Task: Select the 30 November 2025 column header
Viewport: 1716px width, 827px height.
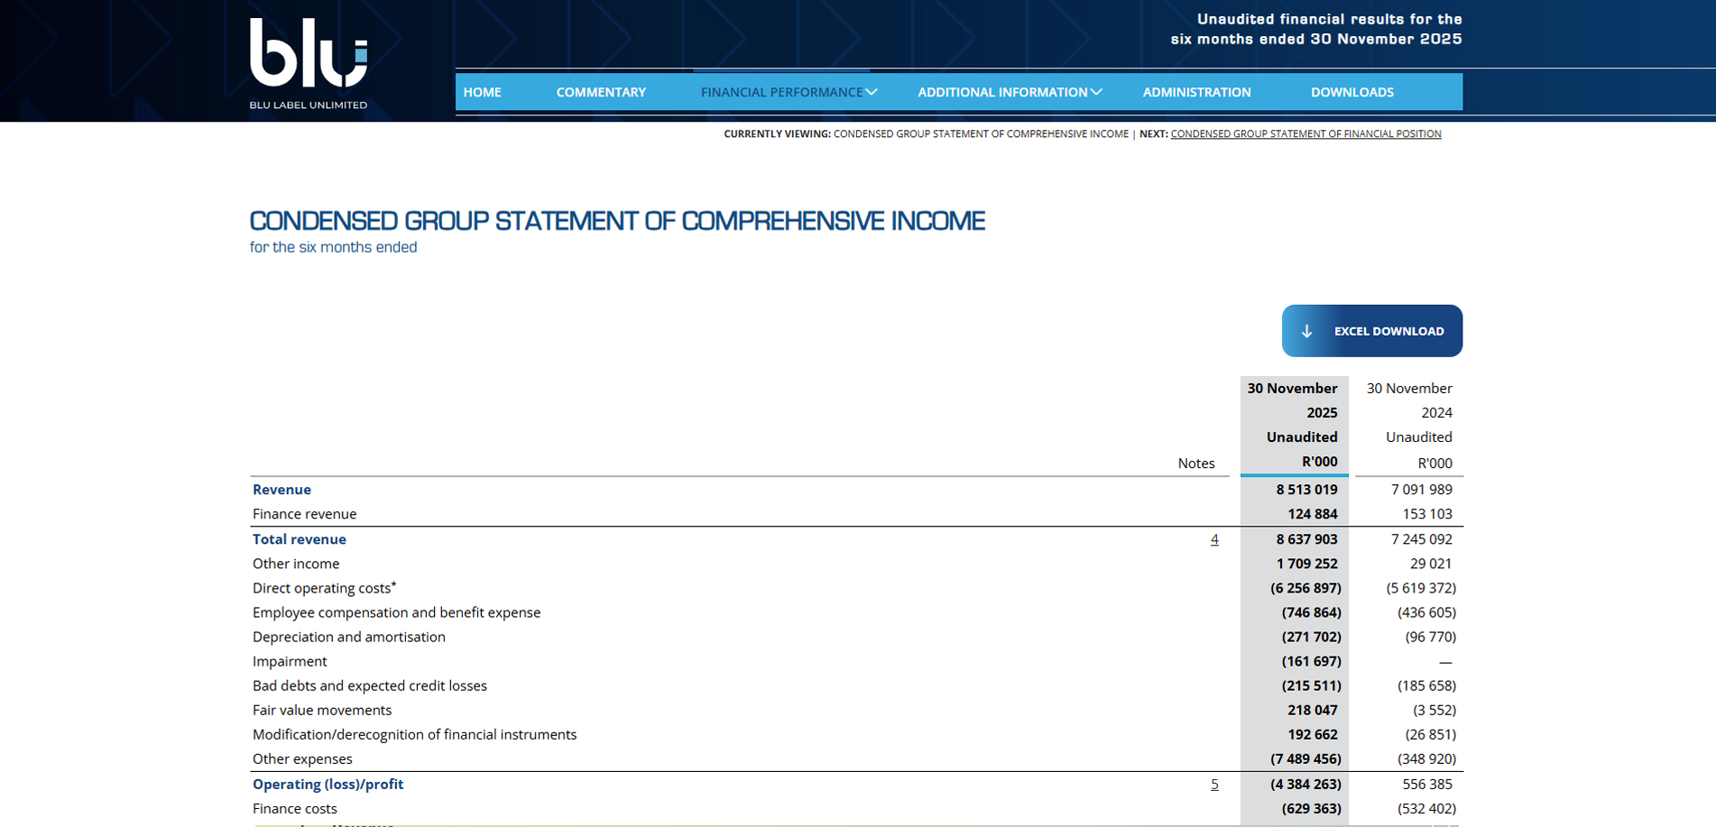Action: (1294, 425)
